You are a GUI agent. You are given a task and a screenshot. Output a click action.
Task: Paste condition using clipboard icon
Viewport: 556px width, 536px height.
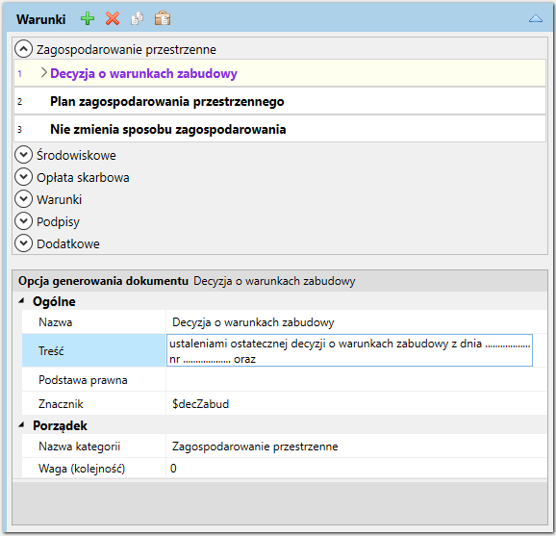click(x=163, y=18)
